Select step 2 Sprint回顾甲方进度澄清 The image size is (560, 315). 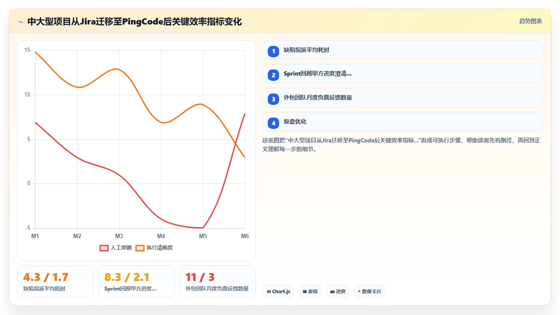pyautogui.click(x=402, y=74)
